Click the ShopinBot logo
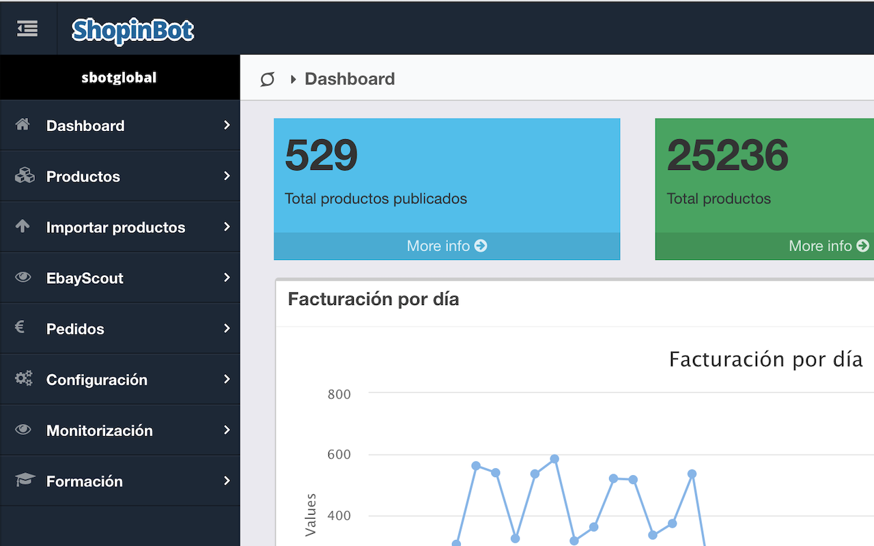 pos(132,30)
